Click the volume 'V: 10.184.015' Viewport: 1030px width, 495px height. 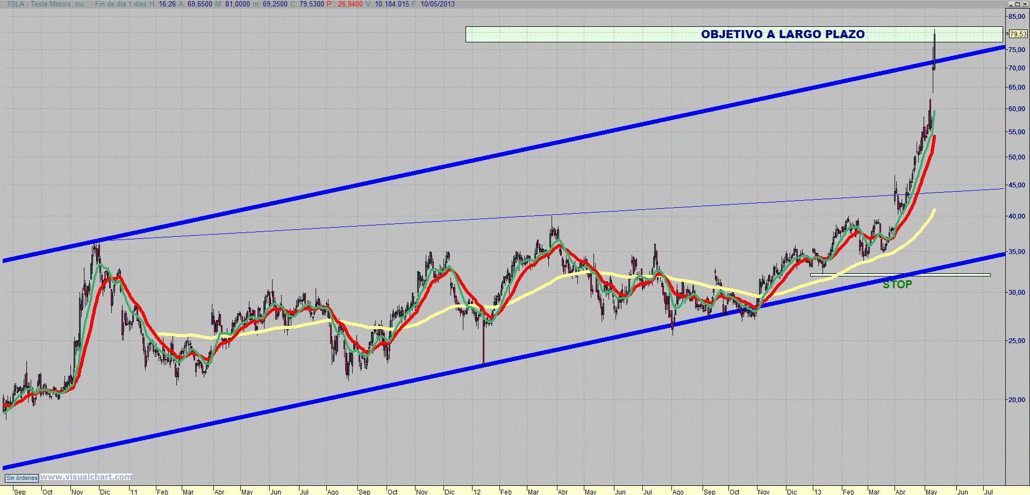387,4
